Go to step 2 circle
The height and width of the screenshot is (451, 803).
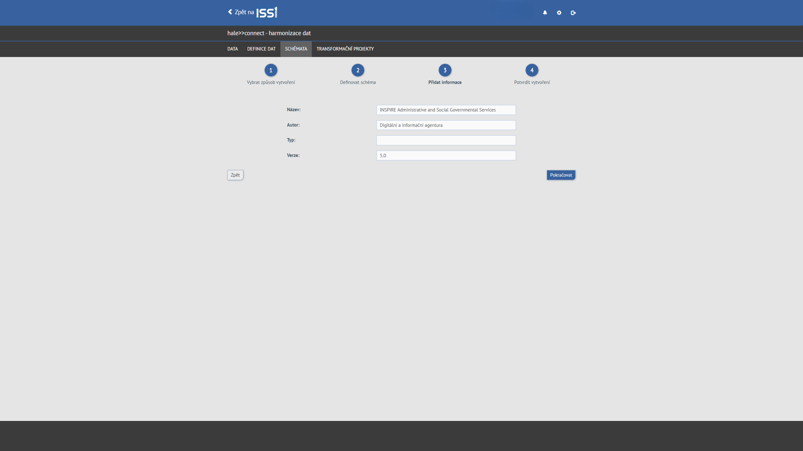click(358, 70)
